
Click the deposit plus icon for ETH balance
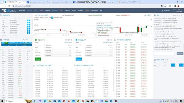[28, 22]
